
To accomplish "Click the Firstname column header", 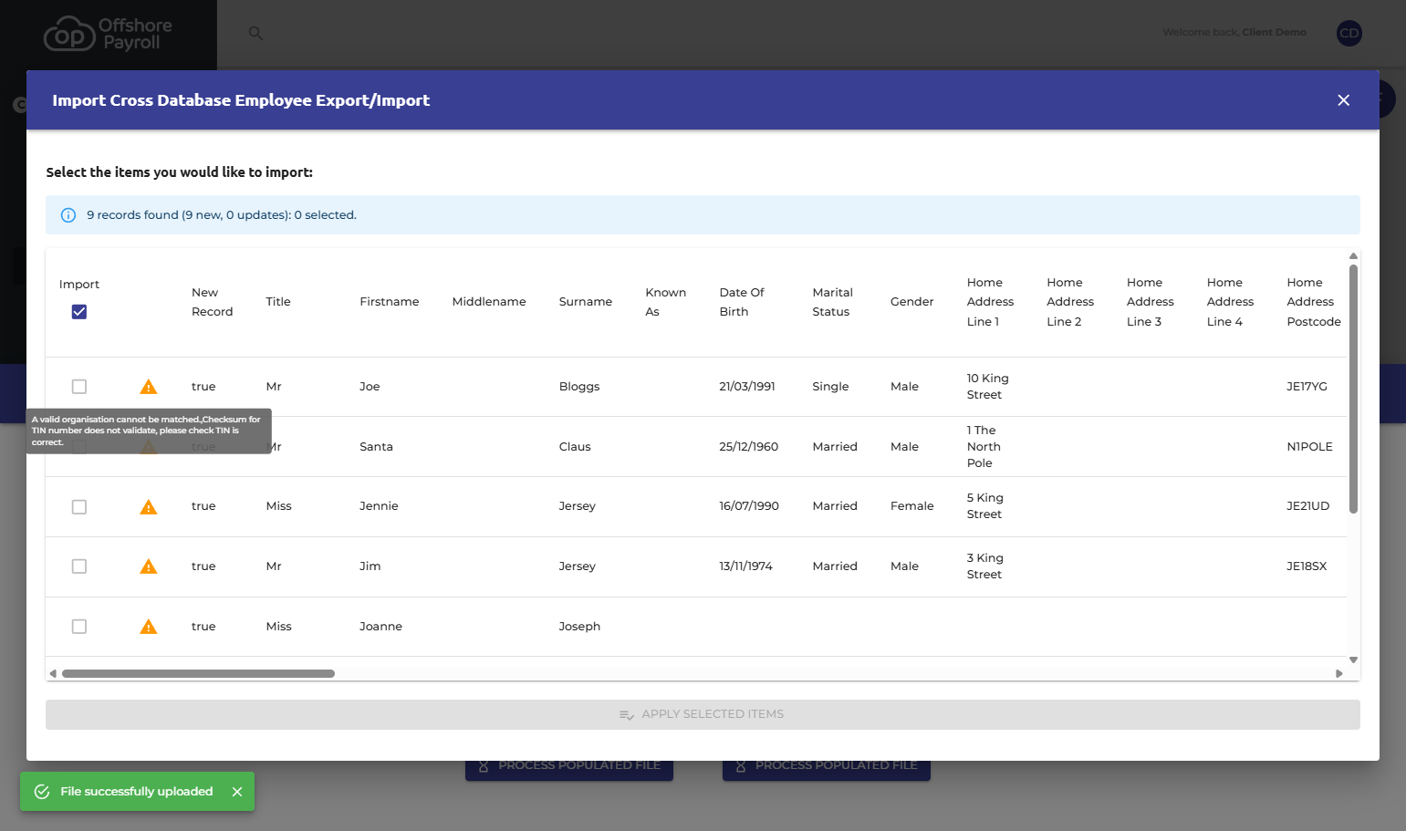I will pos(390,302).
